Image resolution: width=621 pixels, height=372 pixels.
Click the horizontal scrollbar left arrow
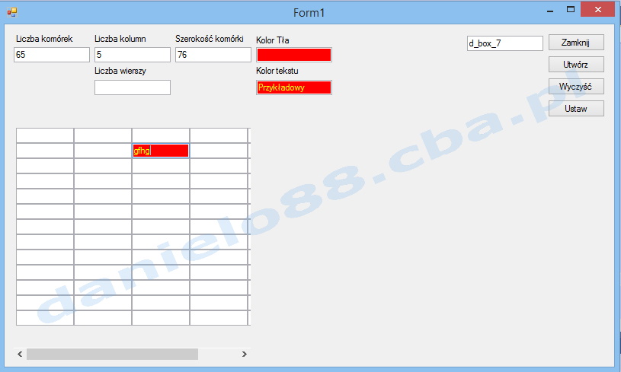(x=21, y=355)
